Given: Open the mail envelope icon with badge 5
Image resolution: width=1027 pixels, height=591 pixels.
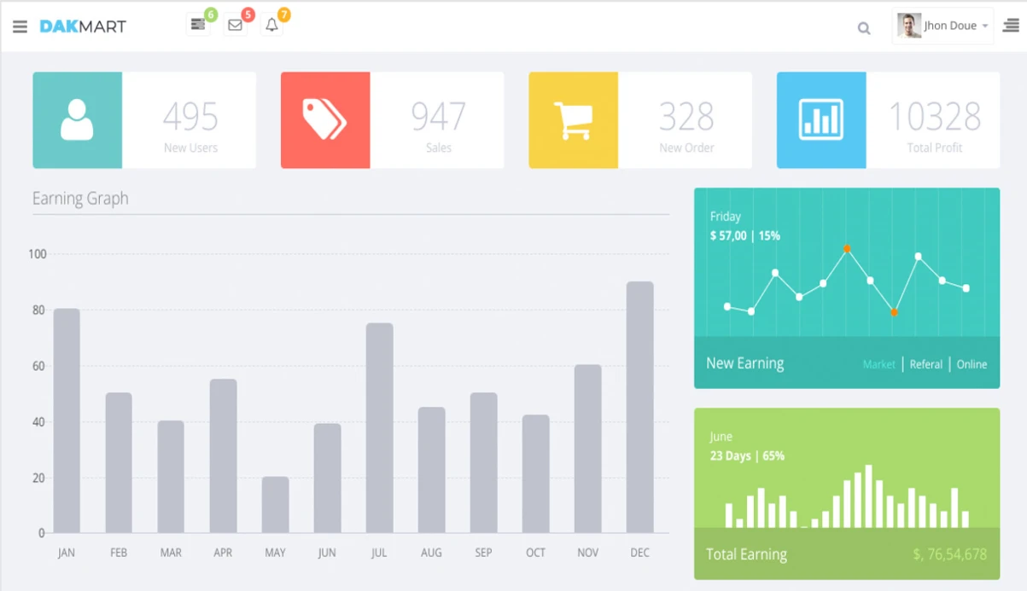Looking at the screenshot, I should pos(235,26).
